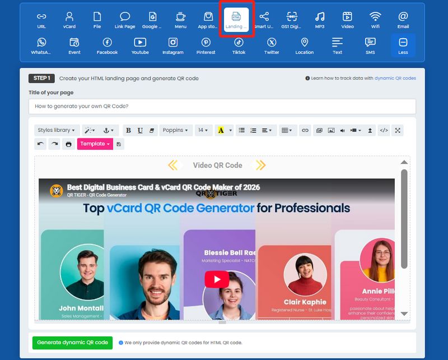Select the Text QR code type
Screen dimensions: 448x360
[338, 46]
